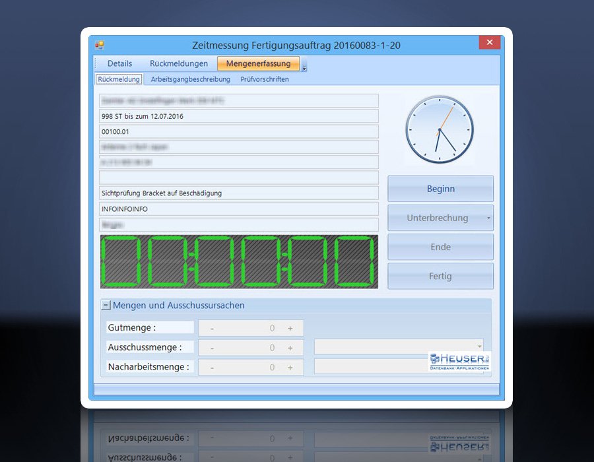Image resolution: width=594 pixels, height=462 pixels.
Task: Start timing with the Beginn button
Action: (441, 189)
